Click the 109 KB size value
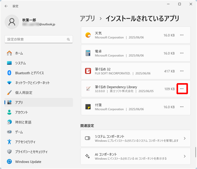The height and width of the screenshot is (169, 197). click(x=169, y=89)
